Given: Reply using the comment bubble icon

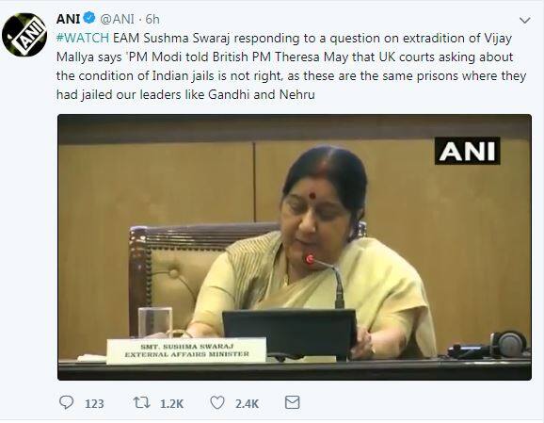Looking at the screenshot, I should click(66, 403).
